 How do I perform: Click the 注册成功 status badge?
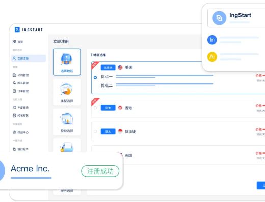point(100,171)
